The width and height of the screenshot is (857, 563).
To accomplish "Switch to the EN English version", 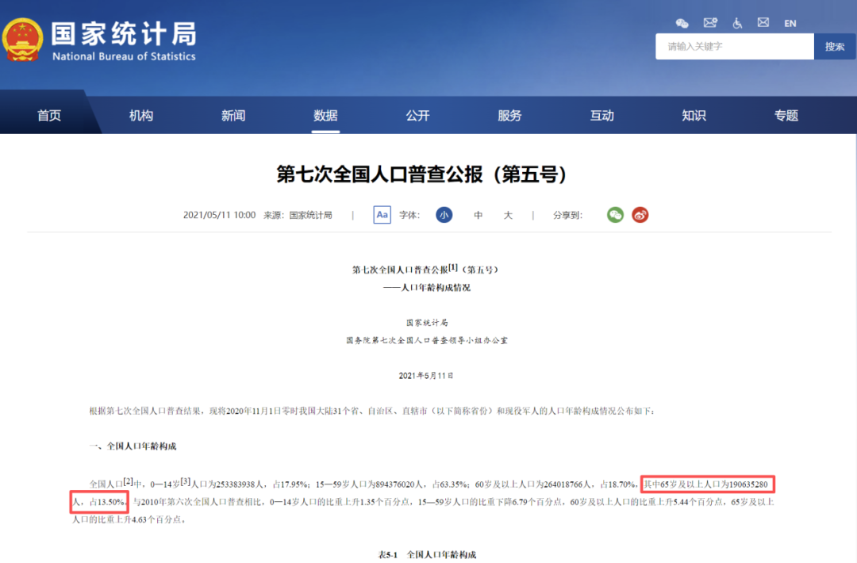I will click(x=790, y=24).
